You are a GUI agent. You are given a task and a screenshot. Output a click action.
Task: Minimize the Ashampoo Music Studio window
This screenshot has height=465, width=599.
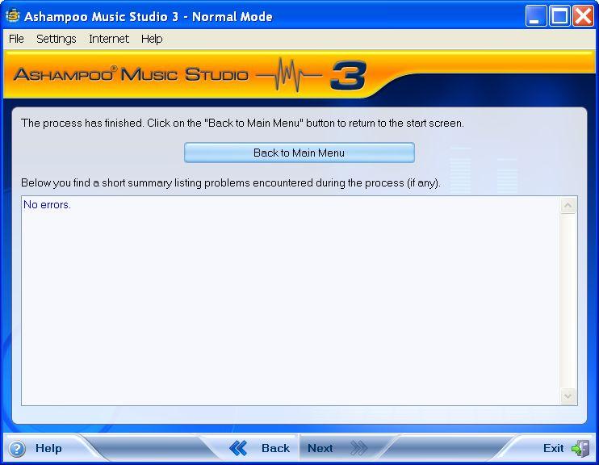pyautogui.click(x=536, y=16)
